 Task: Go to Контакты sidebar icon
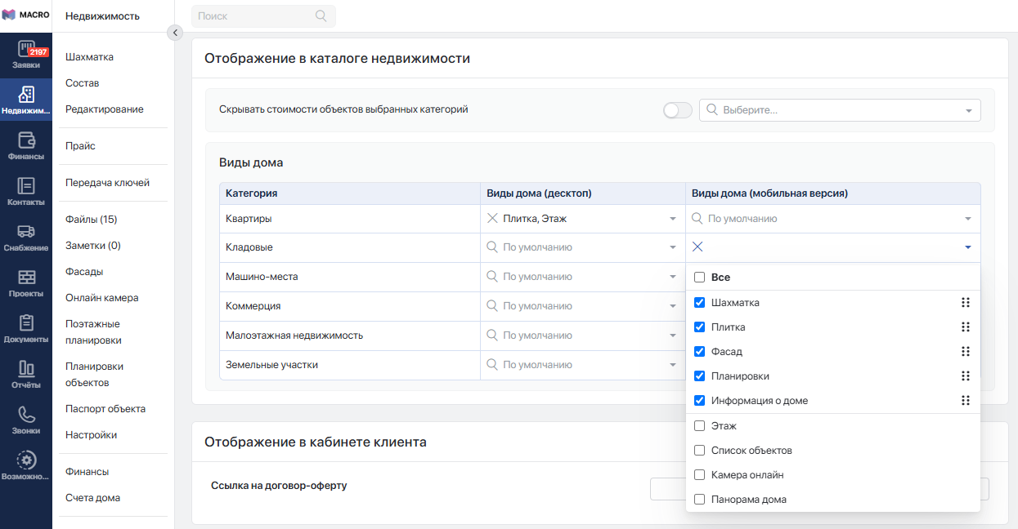(x=26, y=186)
